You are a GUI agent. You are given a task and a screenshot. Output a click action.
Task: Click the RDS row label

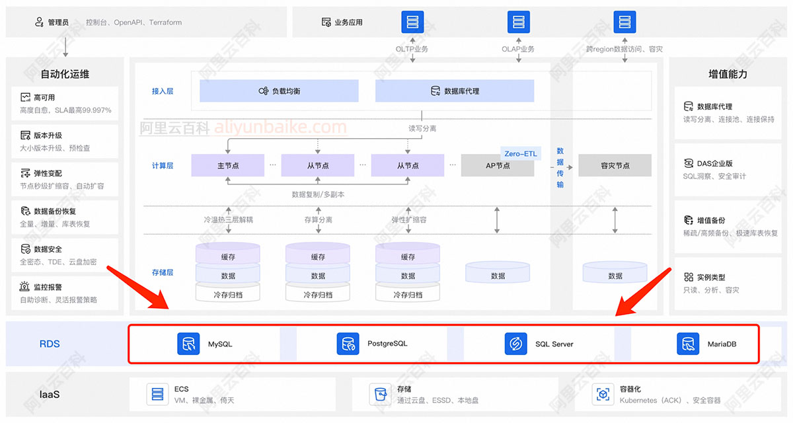[x=50, y=344]
